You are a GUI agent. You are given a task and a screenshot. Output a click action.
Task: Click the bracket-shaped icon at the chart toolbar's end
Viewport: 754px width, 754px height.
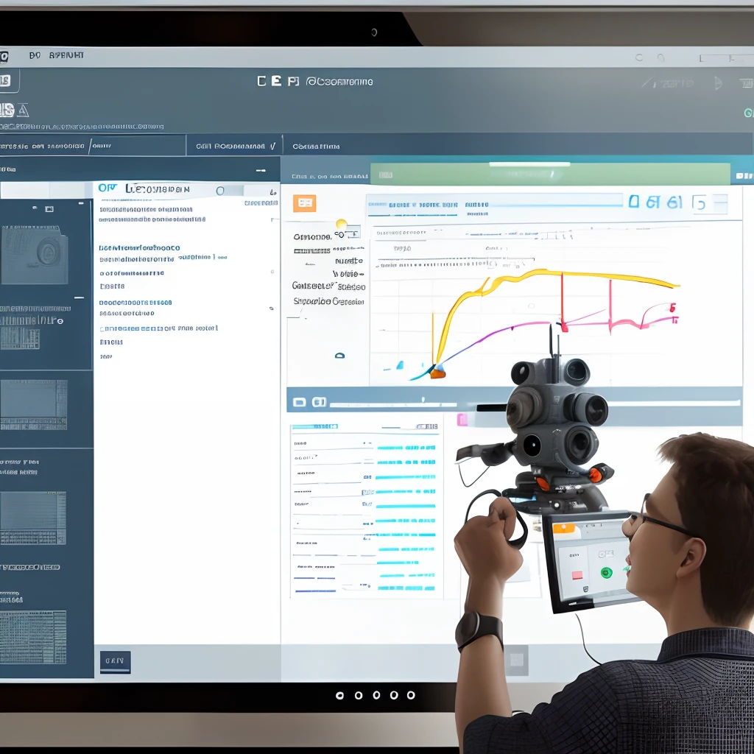[x=699, y=203]
